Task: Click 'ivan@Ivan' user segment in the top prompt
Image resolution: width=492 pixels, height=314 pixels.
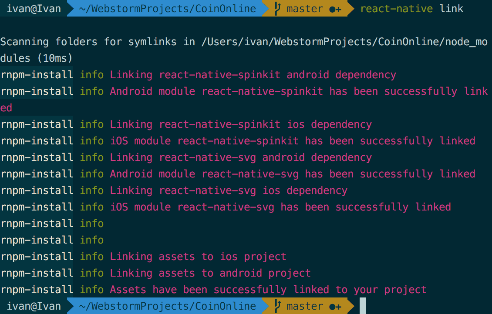Action: point(34,8)
